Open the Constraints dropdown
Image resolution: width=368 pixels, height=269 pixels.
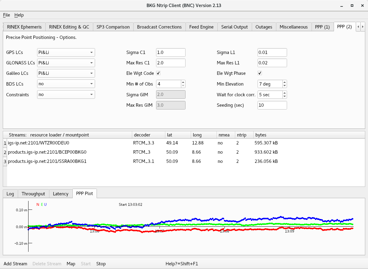point(66,94)
